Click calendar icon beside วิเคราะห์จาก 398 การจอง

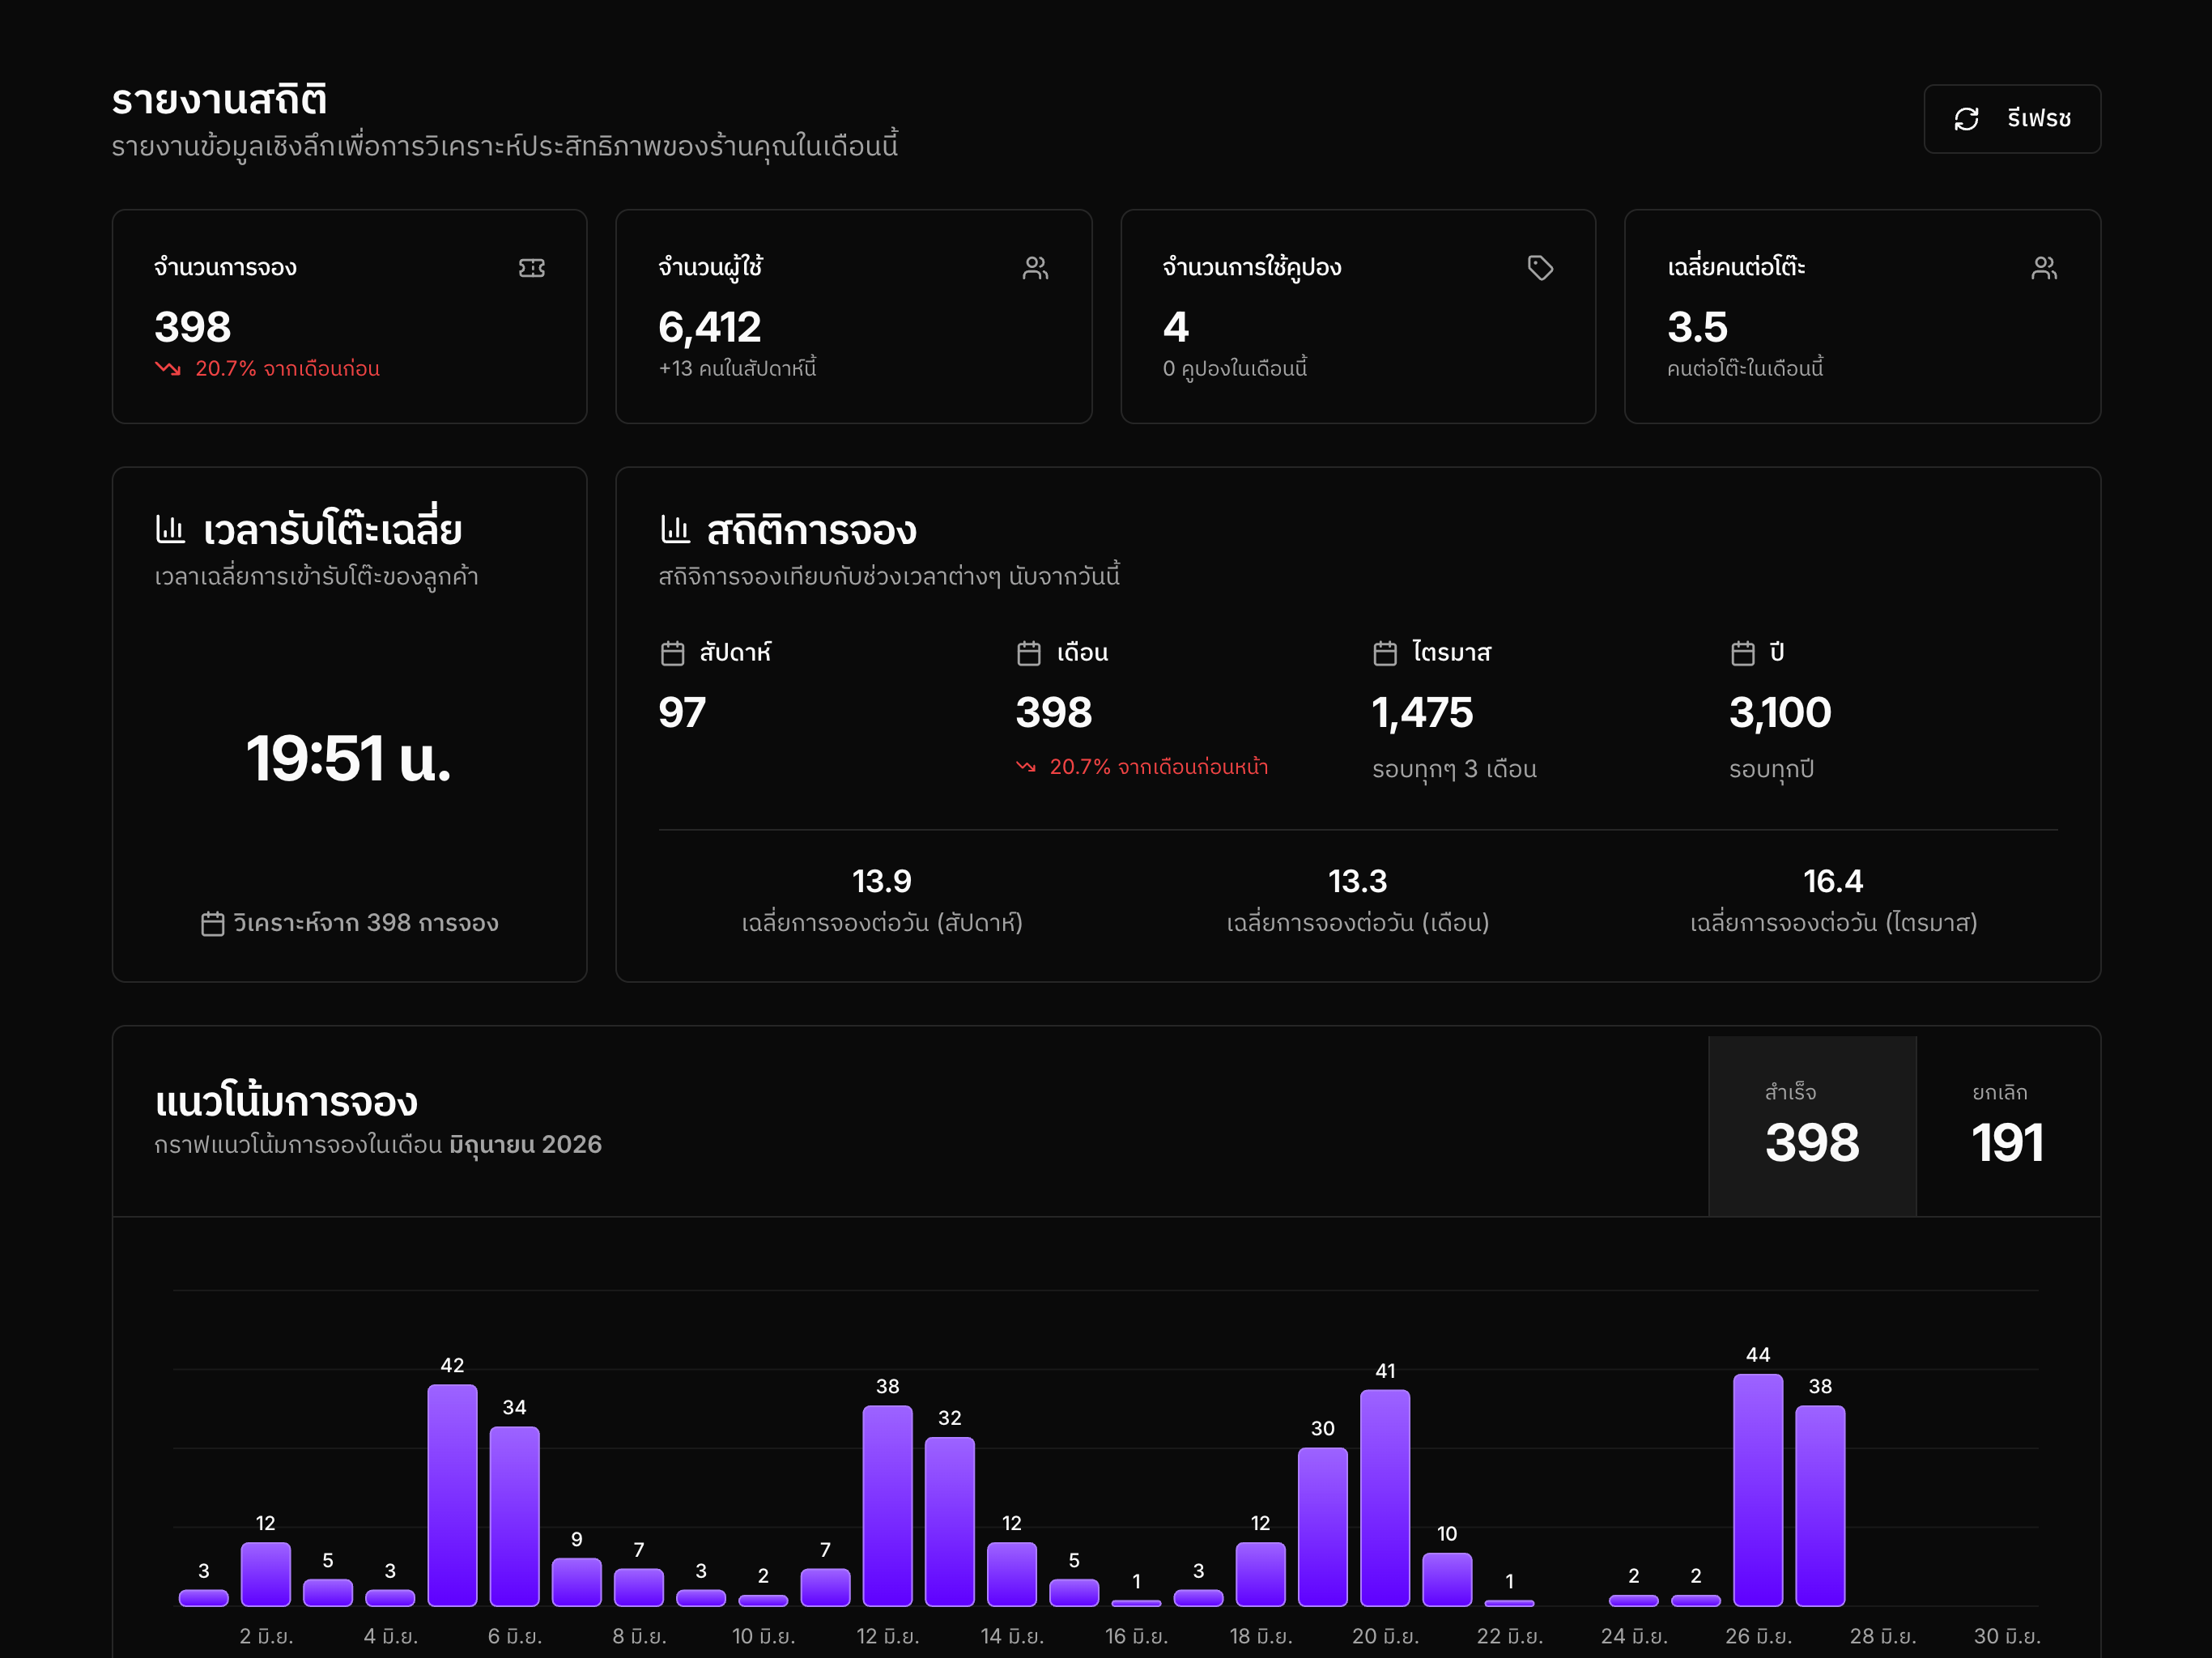[x=213, y=923]
